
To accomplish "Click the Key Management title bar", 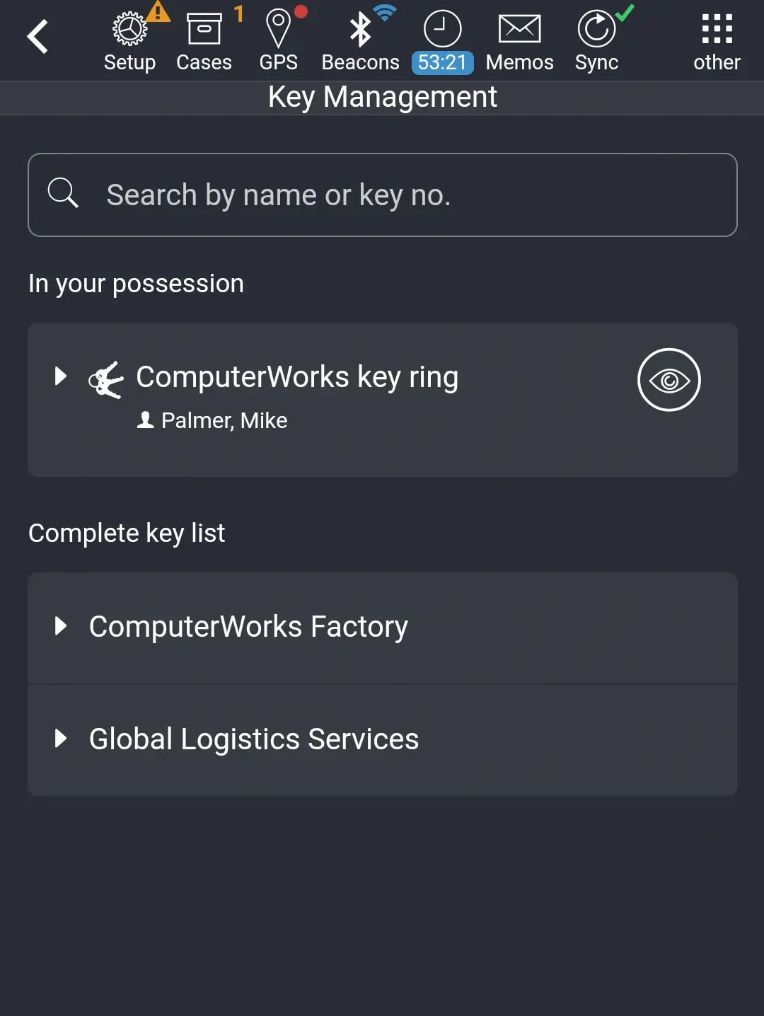I will (x=382, y=97).
